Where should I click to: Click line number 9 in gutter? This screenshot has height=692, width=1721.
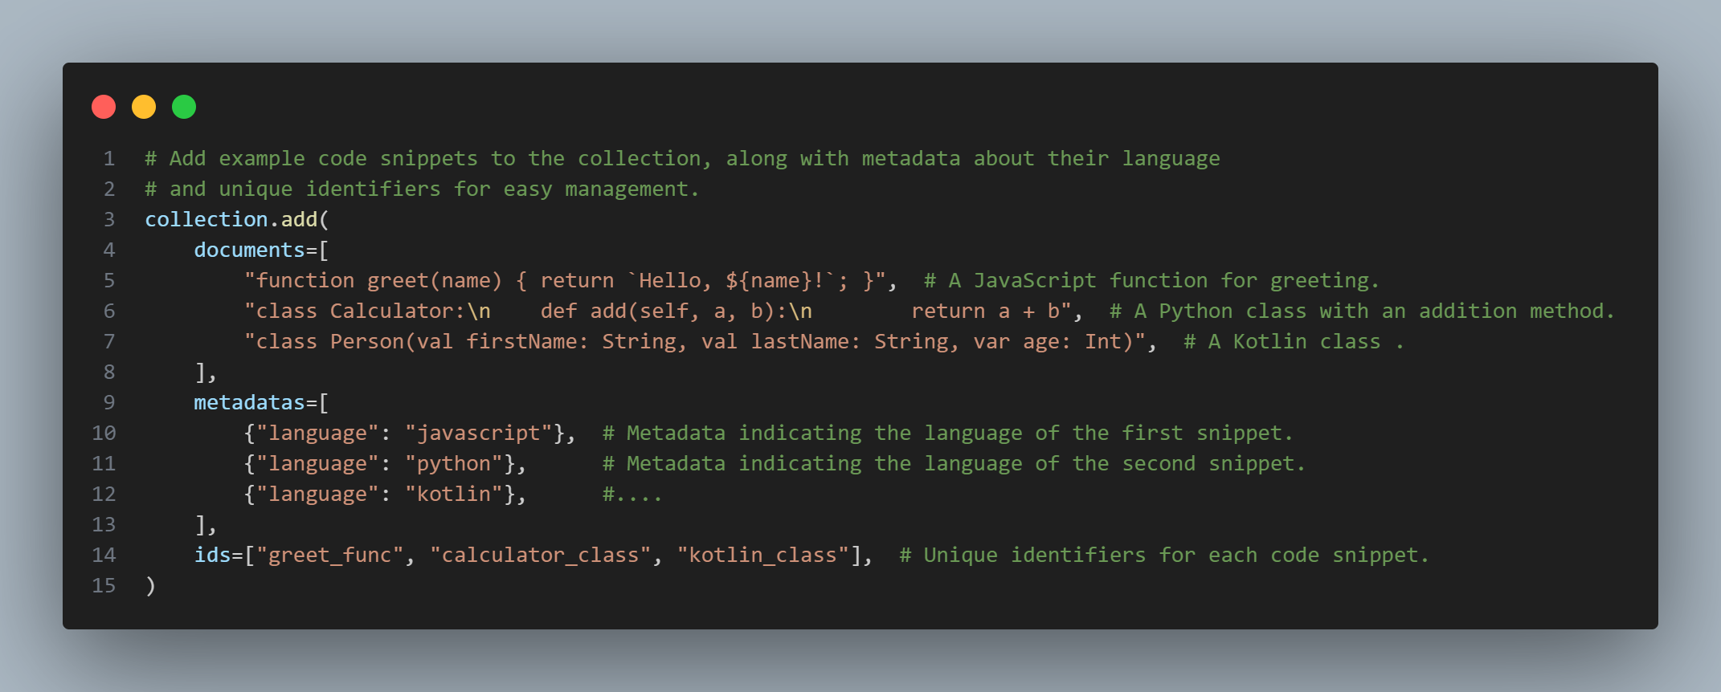click(x=109, y=403)
